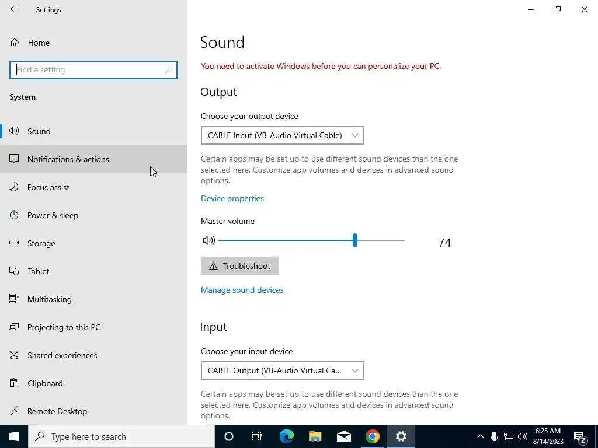Click the activate Windows warning text

[321, 66]
